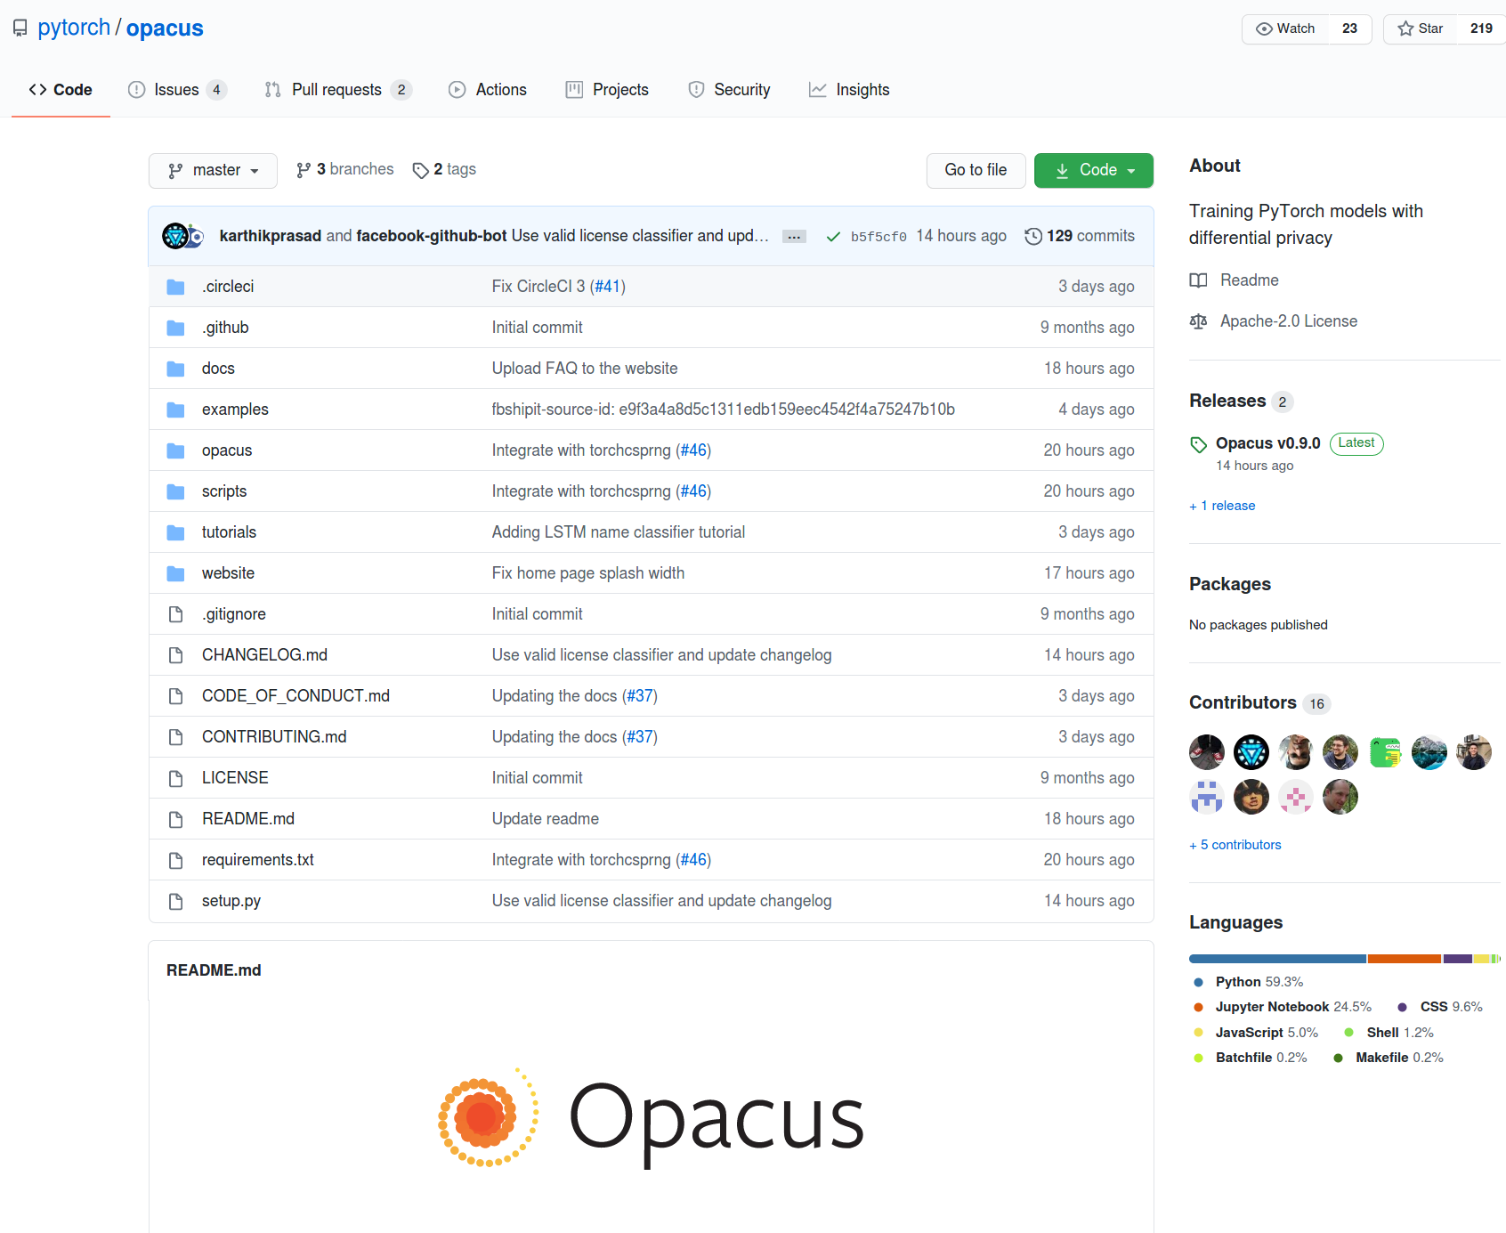Open the Pull requests tab
Screen dimensions: 1506x1233
coord(338,90)
